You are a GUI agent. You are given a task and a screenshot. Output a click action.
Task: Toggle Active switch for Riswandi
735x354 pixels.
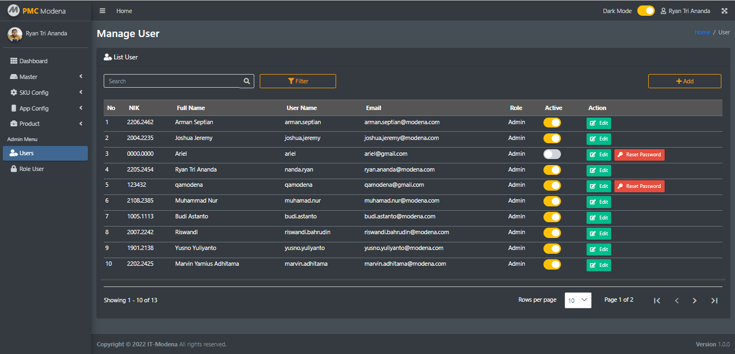coord(552,233)
